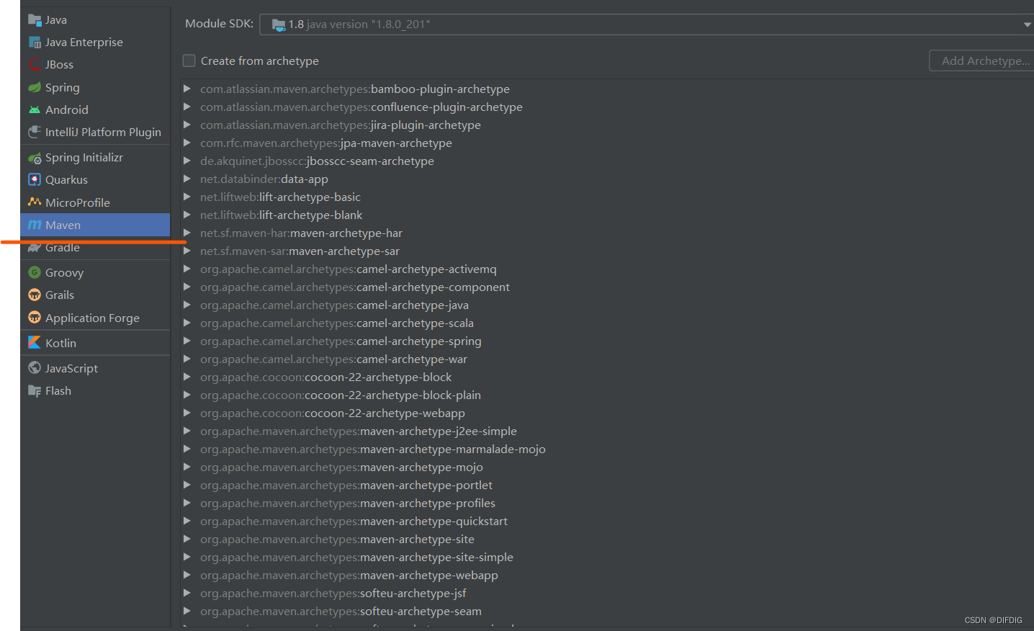Expand net.databinder data-app entry

point(187,179)
